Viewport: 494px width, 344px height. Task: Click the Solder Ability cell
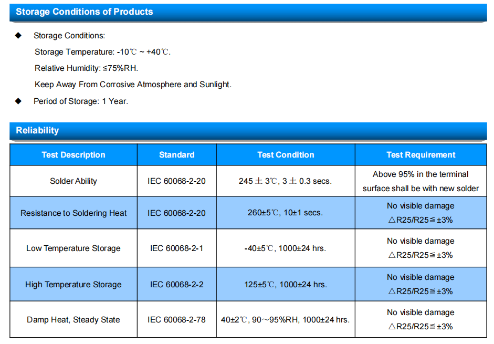(x=73, y=181)
